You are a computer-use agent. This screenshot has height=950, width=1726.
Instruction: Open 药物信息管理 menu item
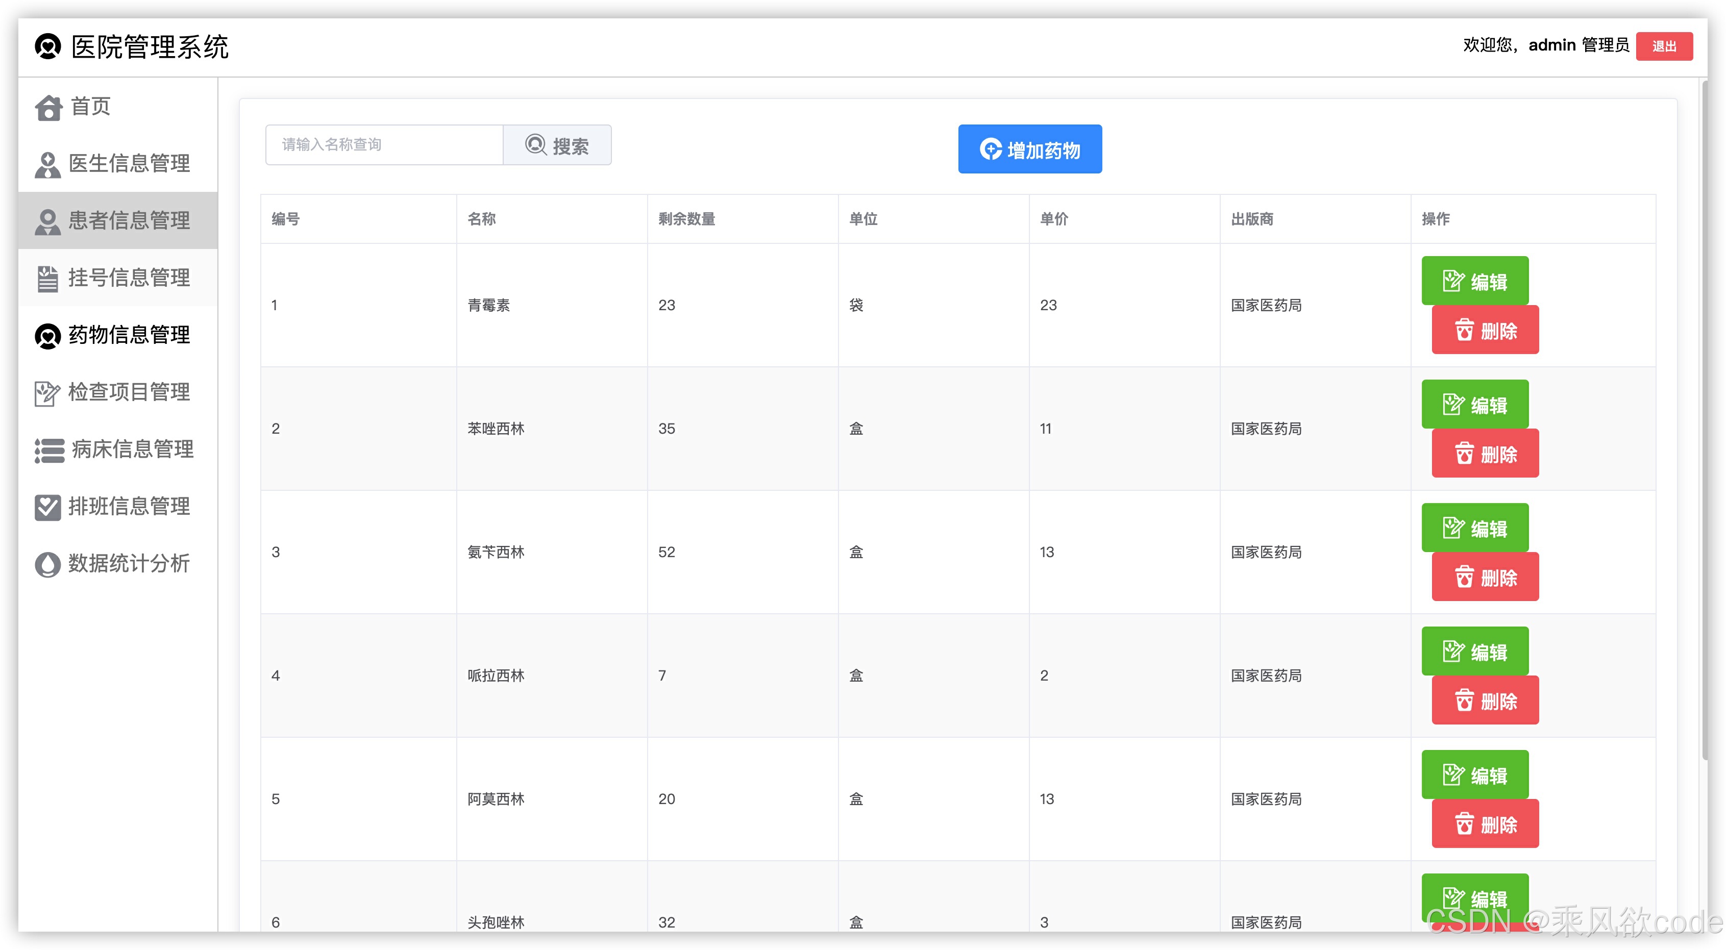pos(129,335)
